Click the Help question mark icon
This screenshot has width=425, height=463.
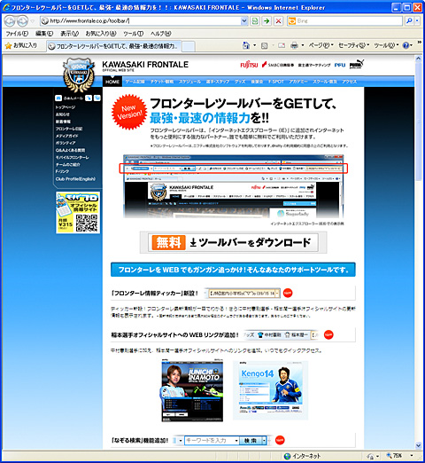(406, 45)
